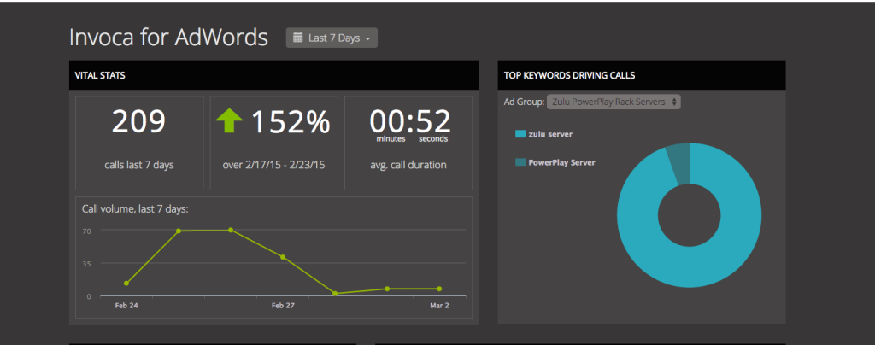The width and height of the screenshot is (875, 345).
Task: Click the 'calls last 7 days' label
Action: [139, 165]
